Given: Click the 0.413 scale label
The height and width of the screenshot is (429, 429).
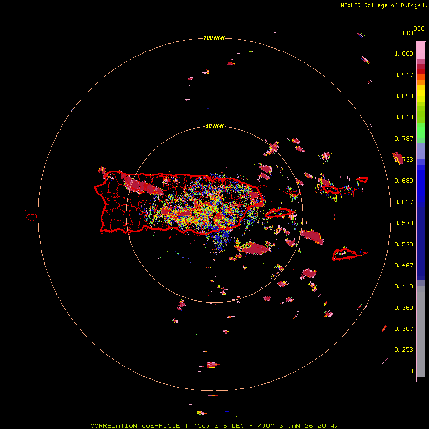Looking at the screenshot, I should coord(404,286).
